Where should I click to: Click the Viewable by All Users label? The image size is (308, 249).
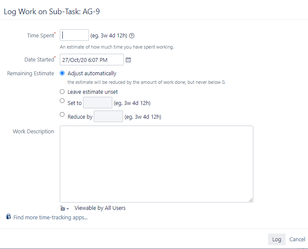[x=100, y=208]
